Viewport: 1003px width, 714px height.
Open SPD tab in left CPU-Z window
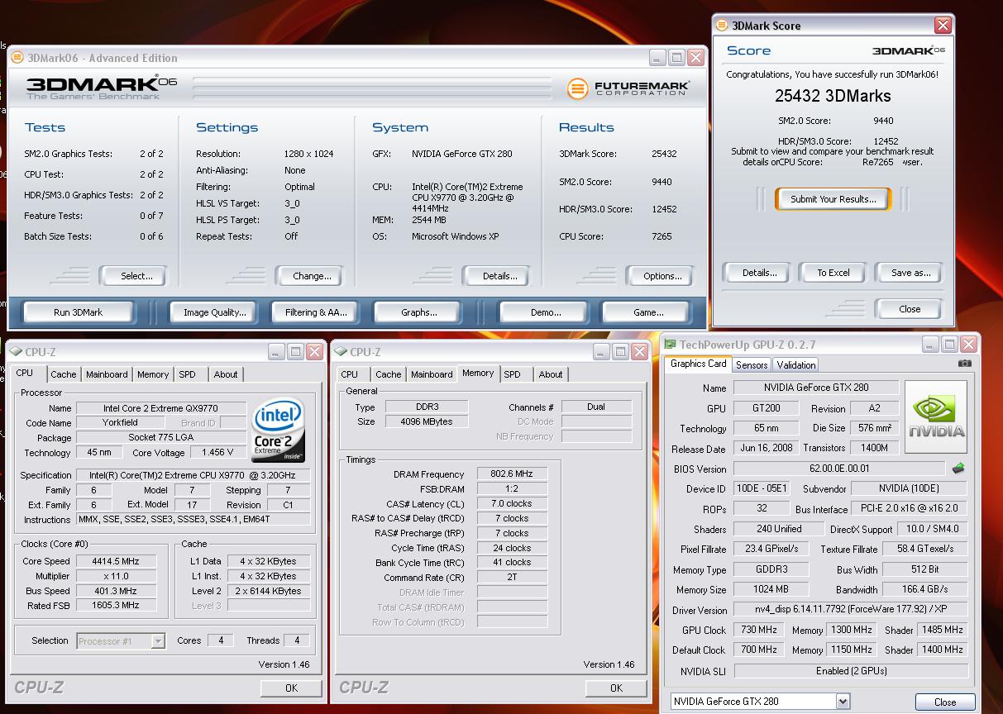(x=188, y=374)
